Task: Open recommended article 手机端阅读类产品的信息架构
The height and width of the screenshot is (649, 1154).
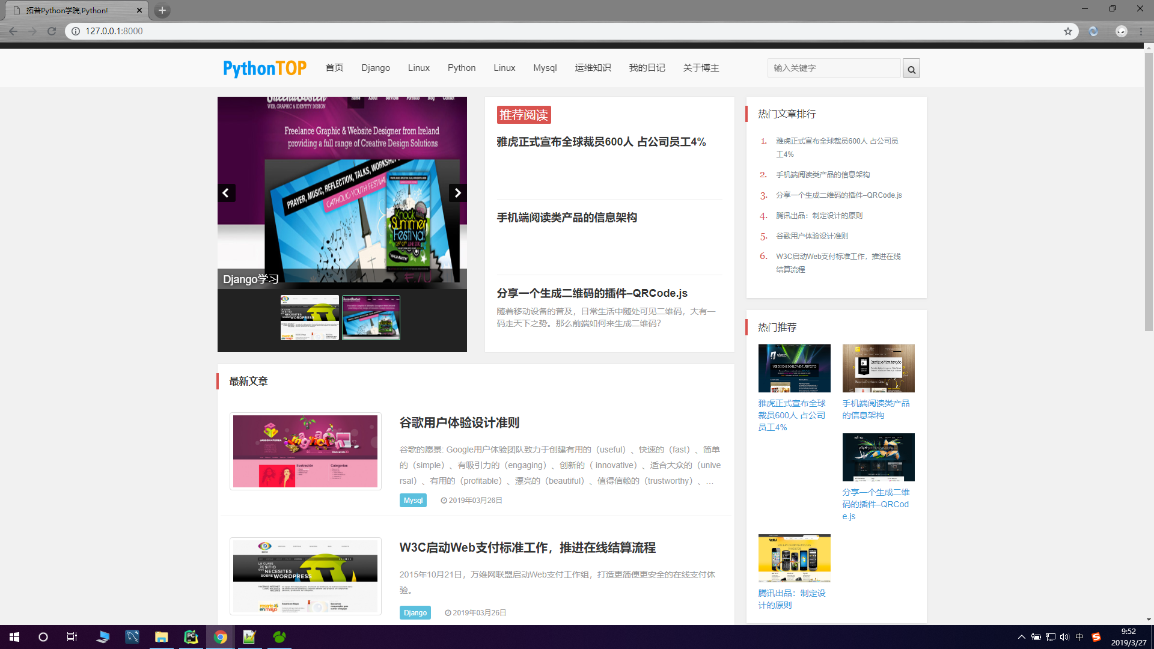Action: click(x=567, y=218)
